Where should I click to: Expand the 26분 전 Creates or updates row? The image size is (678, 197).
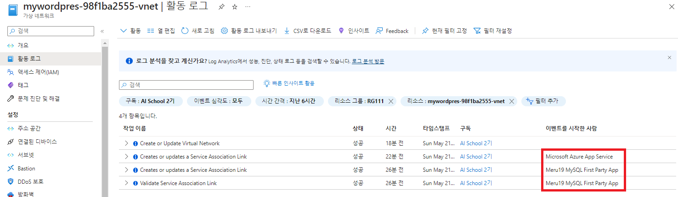point(127,170)
